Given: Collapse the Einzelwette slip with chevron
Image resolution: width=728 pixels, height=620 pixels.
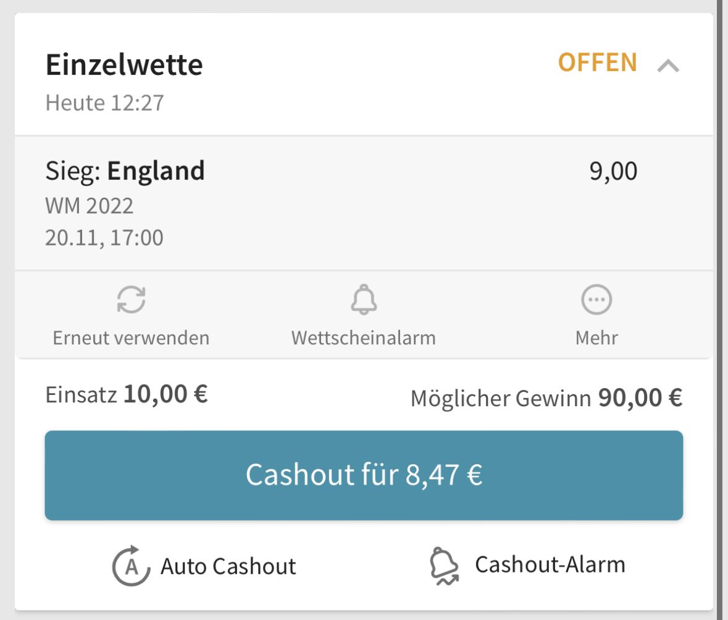Looking at the screenshot, I should tap(668, 66).
